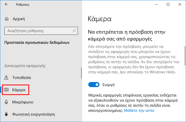Viewport: 186px width, 122px height.
Task: Maximize the Ρυθμίσεις window
Action: pos(168,4)
